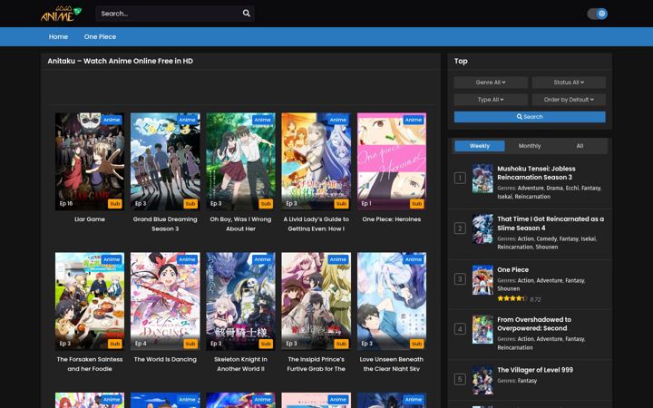Open A Livid Lady's Guide poster
653x408 pixels.
tap(317, 161)
